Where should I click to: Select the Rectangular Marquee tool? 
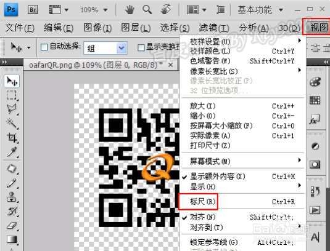click(12, 95)
